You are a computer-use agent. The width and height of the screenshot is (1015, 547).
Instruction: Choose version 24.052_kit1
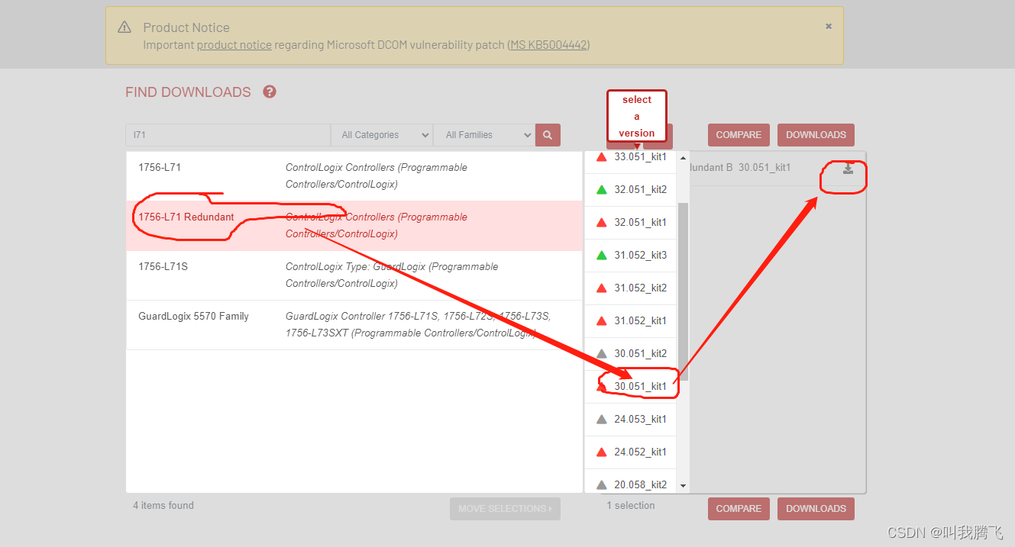pos(630,452)
